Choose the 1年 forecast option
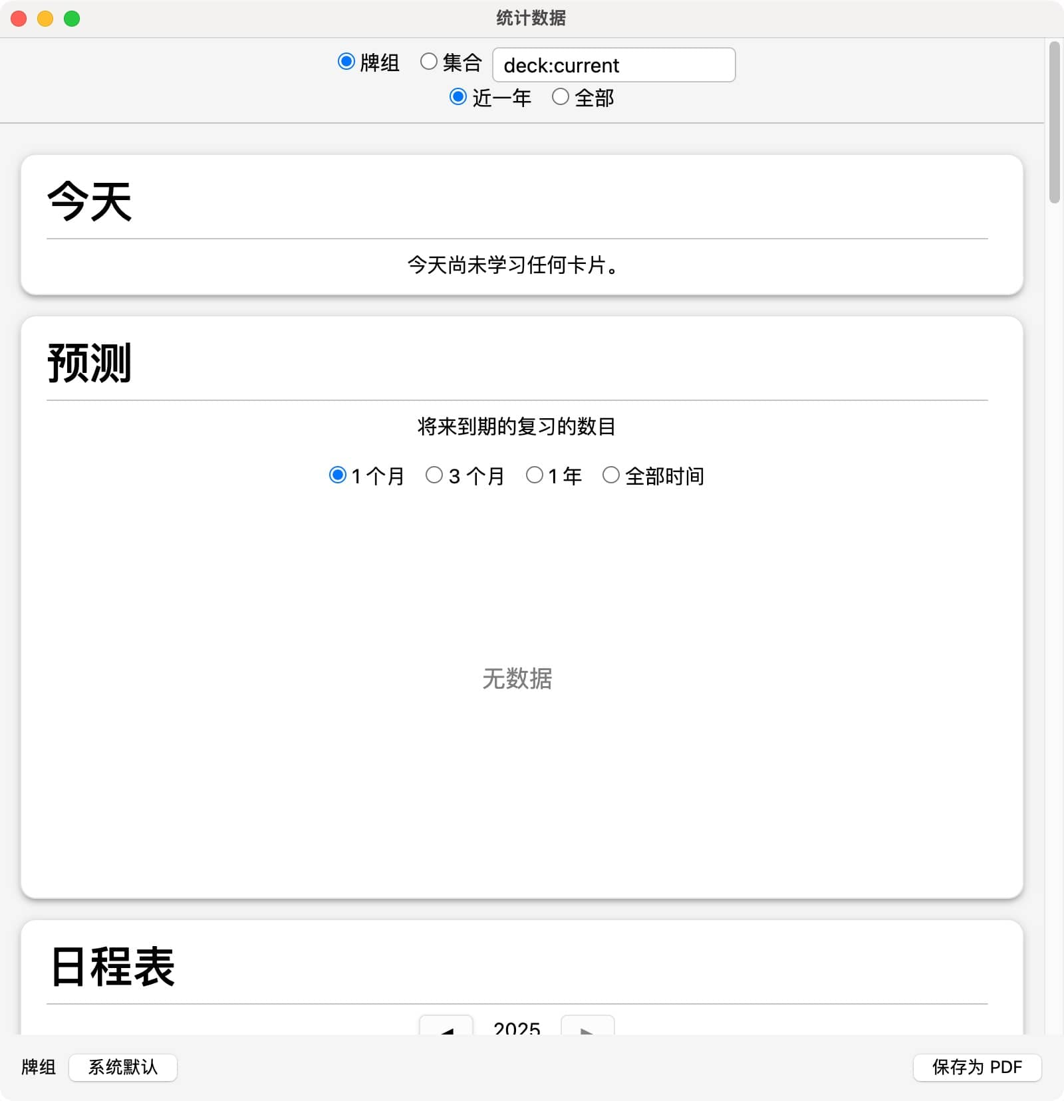 coord(535,475)
